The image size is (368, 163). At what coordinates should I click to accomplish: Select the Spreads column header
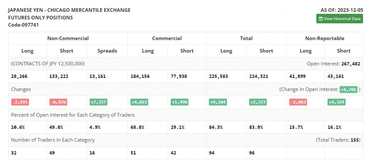[107, 51]
